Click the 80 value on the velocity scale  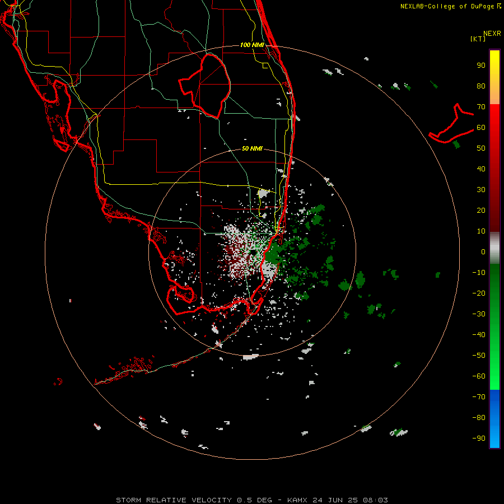pos(481,86)
